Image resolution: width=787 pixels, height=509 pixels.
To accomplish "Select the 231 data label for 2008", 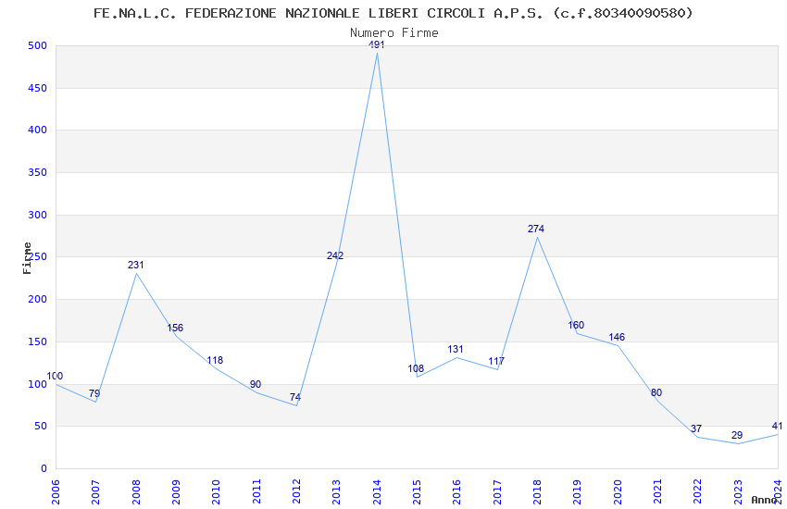I will (x=135, y=265).
